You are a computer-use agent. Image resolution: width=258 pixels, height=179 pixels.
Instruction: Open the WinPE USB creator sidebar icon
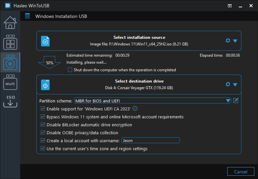point(10,82)
